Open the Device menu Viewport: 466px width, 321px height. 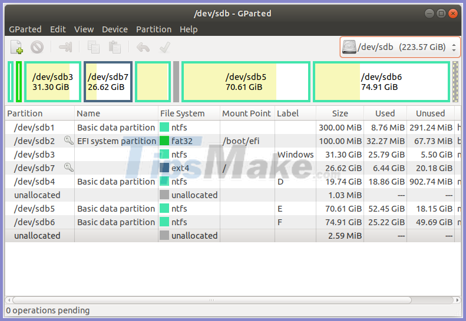tap(115, 29)
